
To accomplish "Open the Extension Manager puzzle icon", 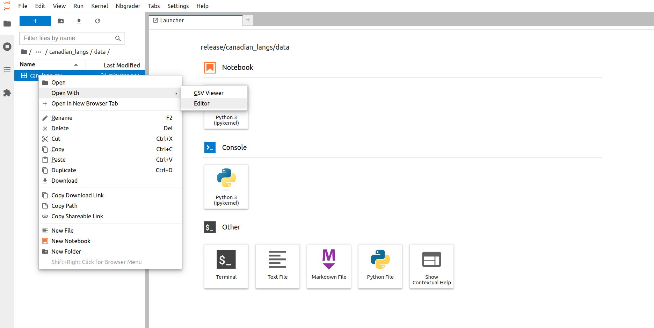I will (x=7, y=93).
